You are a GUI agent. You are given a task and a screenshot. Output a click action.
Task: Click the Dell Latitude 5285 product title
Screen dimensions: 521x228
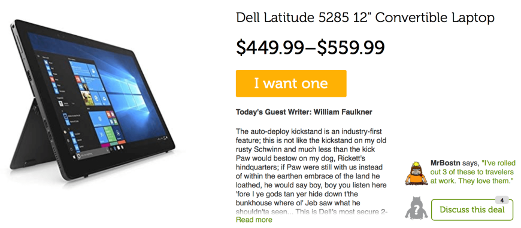(x=365, y=18)
